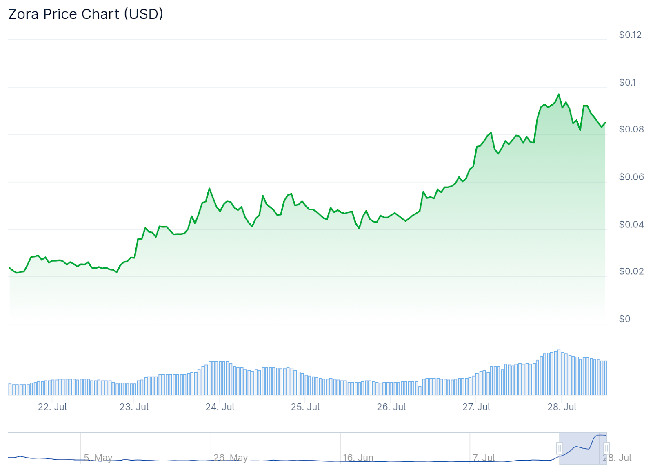Click volume bars around 24 Jul
This screenshot has width=653, height=476.
(220, 378)
